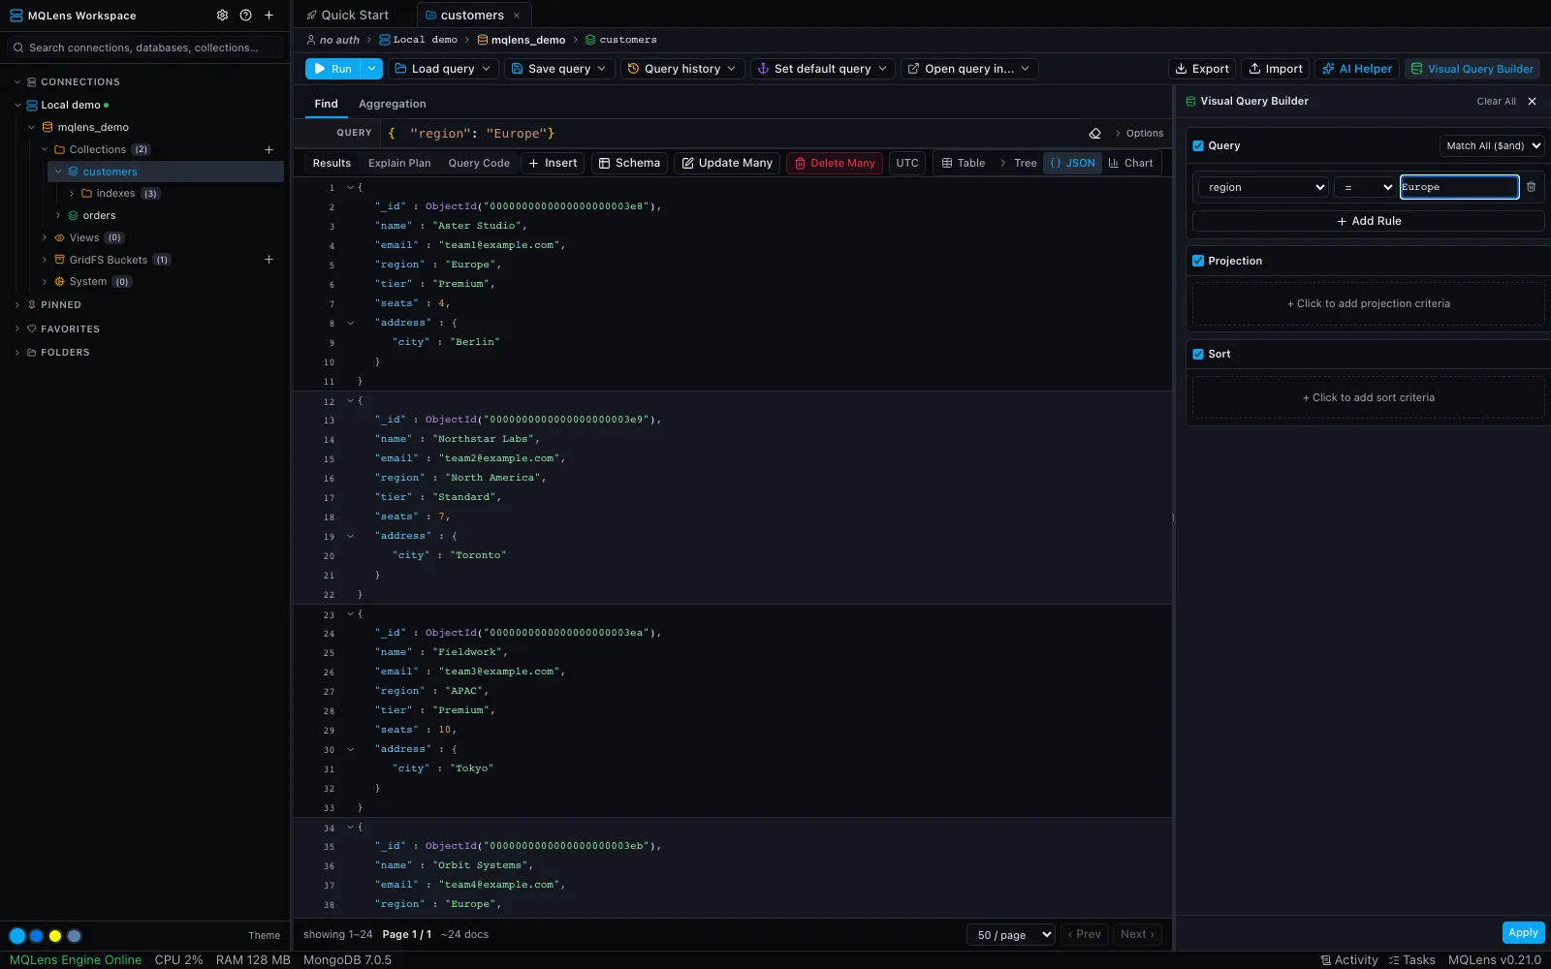Viewport: 1551px width, 969px height.
Task: Open workspace settings gear icon
Action: point(222,16)
